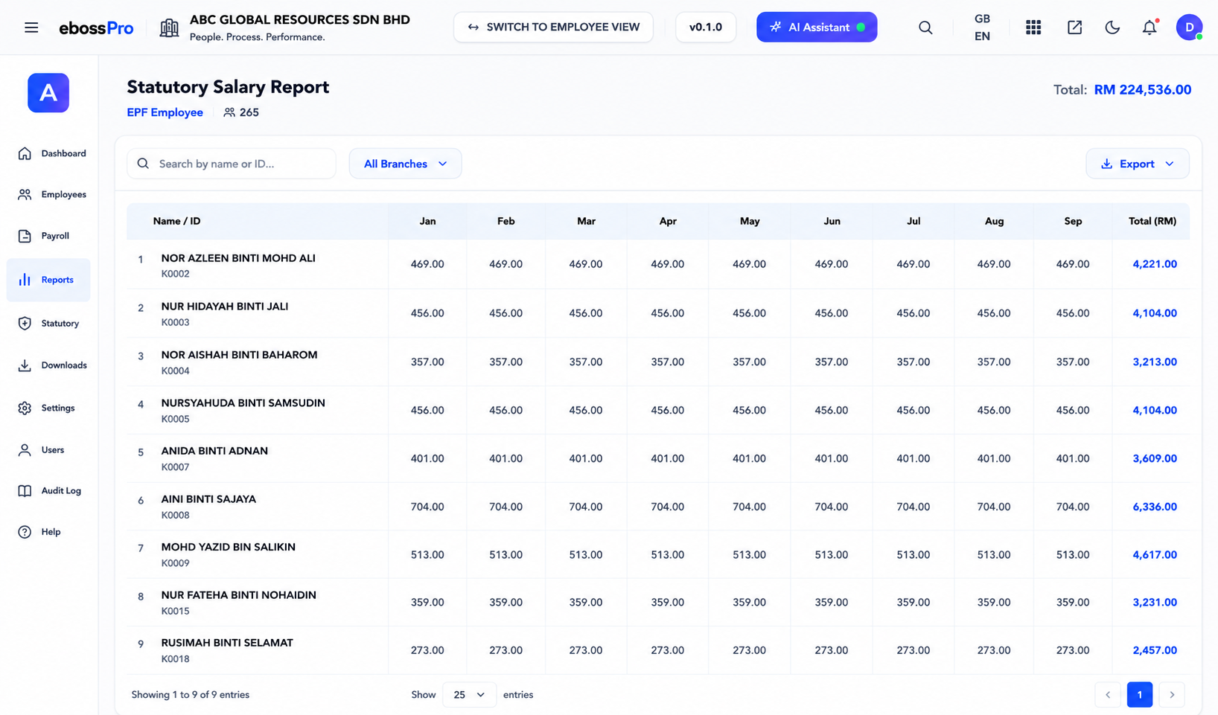Open Audit Log menu item

[x=48, y=491]
